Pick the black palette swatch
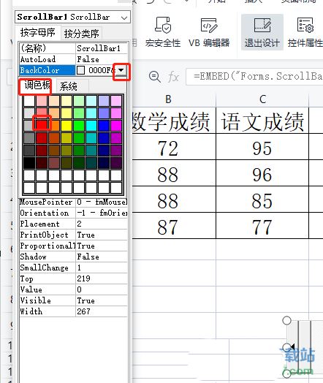323x383 pixels. 29,163
